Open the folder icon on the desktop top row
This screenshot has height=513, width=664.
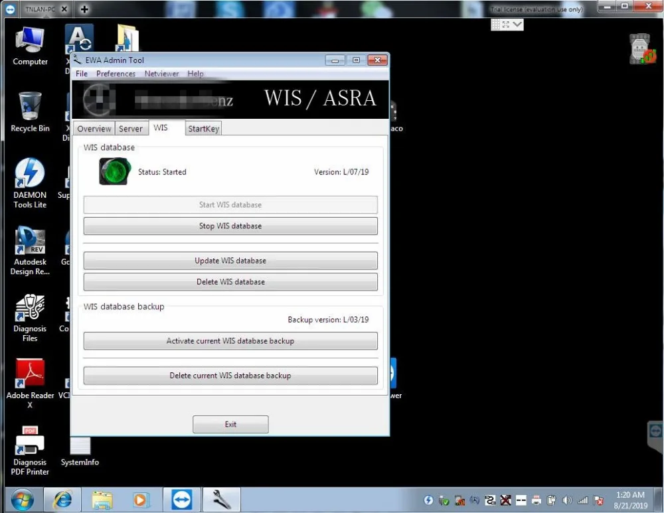point(127,39)
